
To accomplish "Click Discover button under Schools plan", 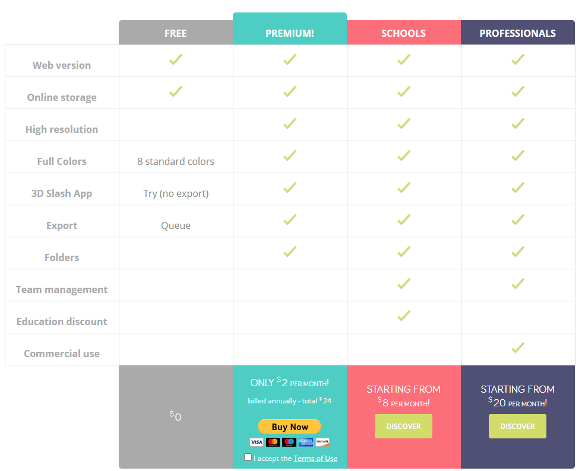I will pos(403,427).
